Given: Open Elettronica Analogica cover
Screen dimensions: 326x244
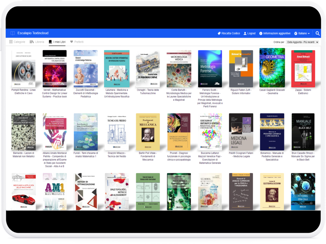Looking at the screenshot, I should [x=179, y=192].
